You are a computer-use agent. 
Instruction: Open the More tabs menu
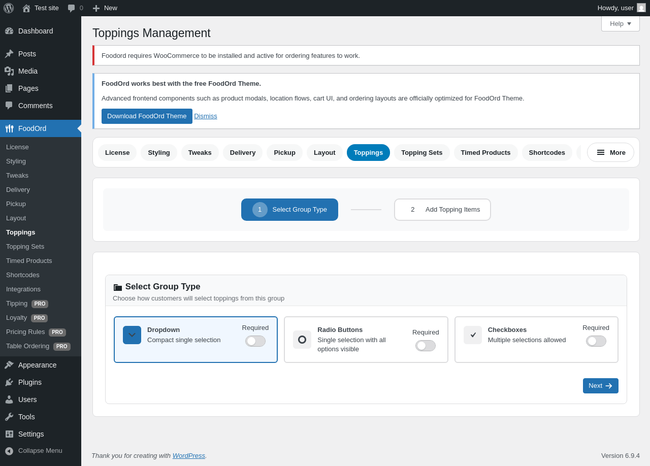[x=610, y=152]
